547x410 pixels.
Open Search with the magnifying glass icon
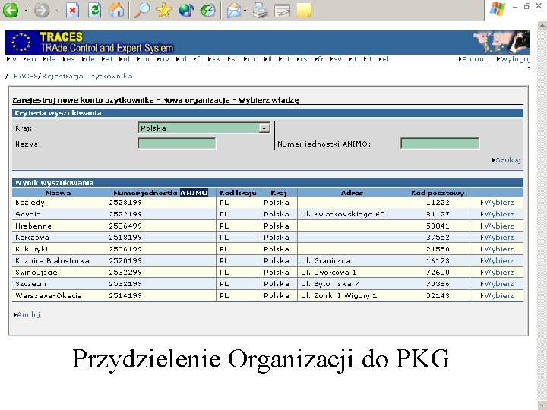tap(141, 10)
